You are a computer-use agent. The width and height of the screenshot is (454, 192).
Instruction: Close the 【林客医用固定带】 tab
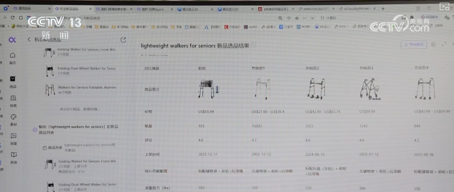click(x=293, y=9)
